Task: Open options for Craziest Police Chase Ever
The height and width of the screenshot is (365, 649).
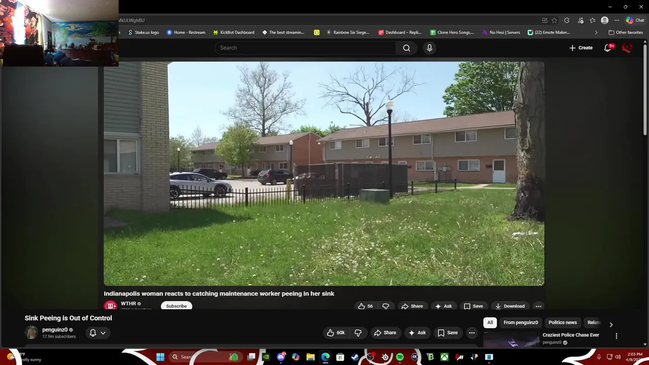Action: pos(617,336)
